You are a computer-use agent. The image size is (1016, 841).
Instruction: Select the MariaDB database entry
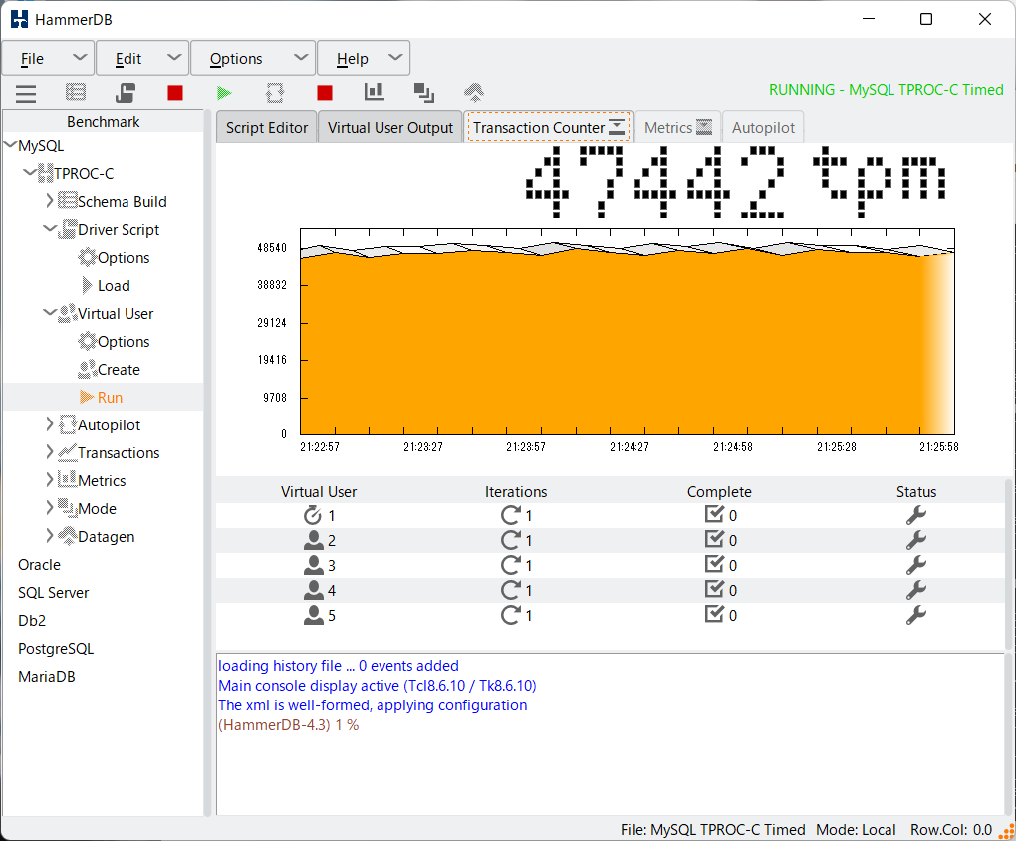(47, 676)
